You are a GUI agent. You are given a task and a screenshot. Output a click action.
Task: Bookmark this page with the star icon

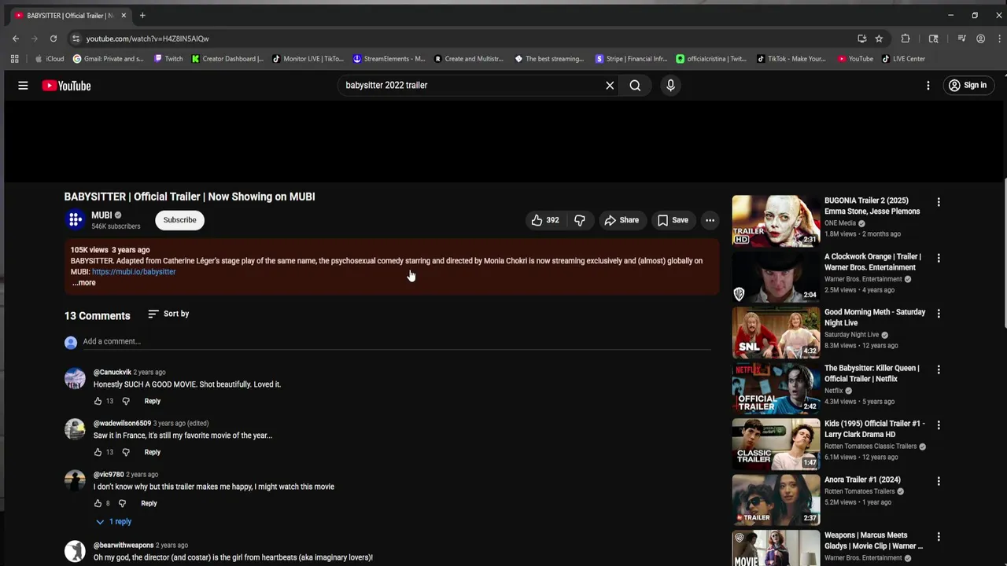pyautogui.click(x=879, y=39)
